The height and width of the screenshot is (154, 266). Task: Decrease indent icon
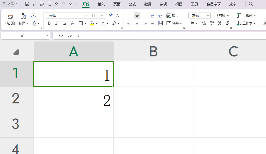tap(152, 15)
